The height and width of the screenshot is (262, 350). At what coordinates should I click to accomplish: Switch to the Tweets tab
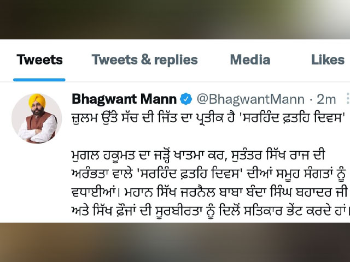39,59
